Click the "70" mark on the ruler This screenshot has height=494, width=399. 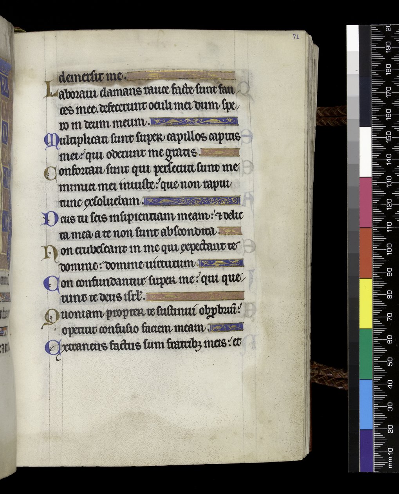[x=389, y=316]
